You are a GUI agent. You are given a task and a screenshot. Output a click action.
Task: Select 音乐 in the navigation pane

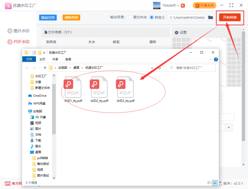pos(36,146)
